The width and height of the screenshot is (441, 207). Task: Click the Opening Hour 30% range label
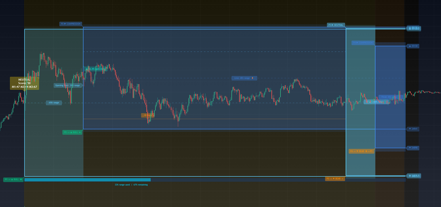tap(68, 85)
